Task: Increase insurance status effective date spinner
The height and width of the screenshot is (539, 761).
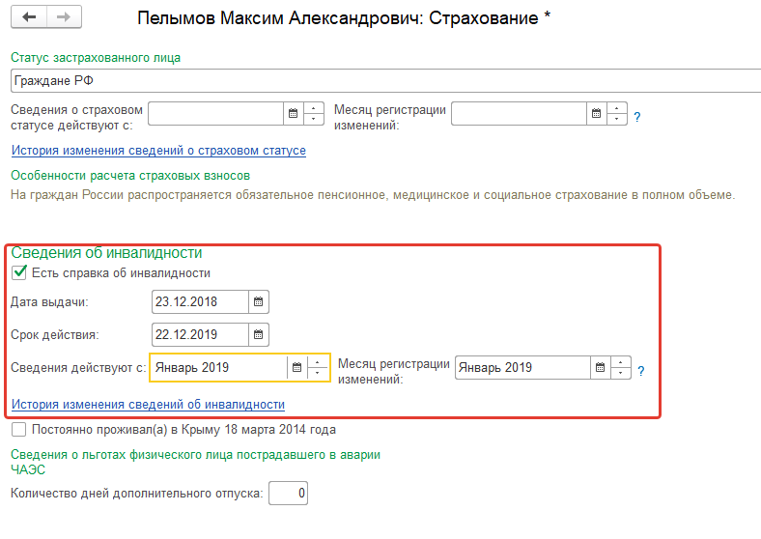Action: (314, 108)
